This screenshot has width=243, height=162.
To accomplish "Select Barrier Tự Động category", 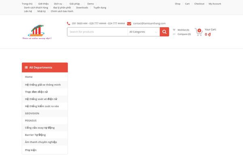I will 45,135.
